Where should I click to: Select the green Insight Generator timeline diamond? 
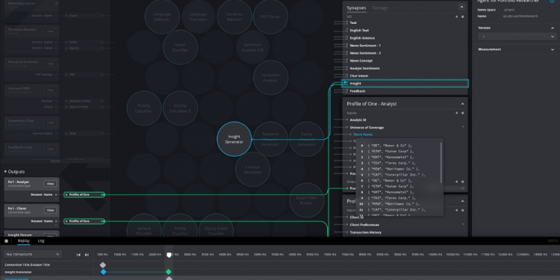coord(169,272)
